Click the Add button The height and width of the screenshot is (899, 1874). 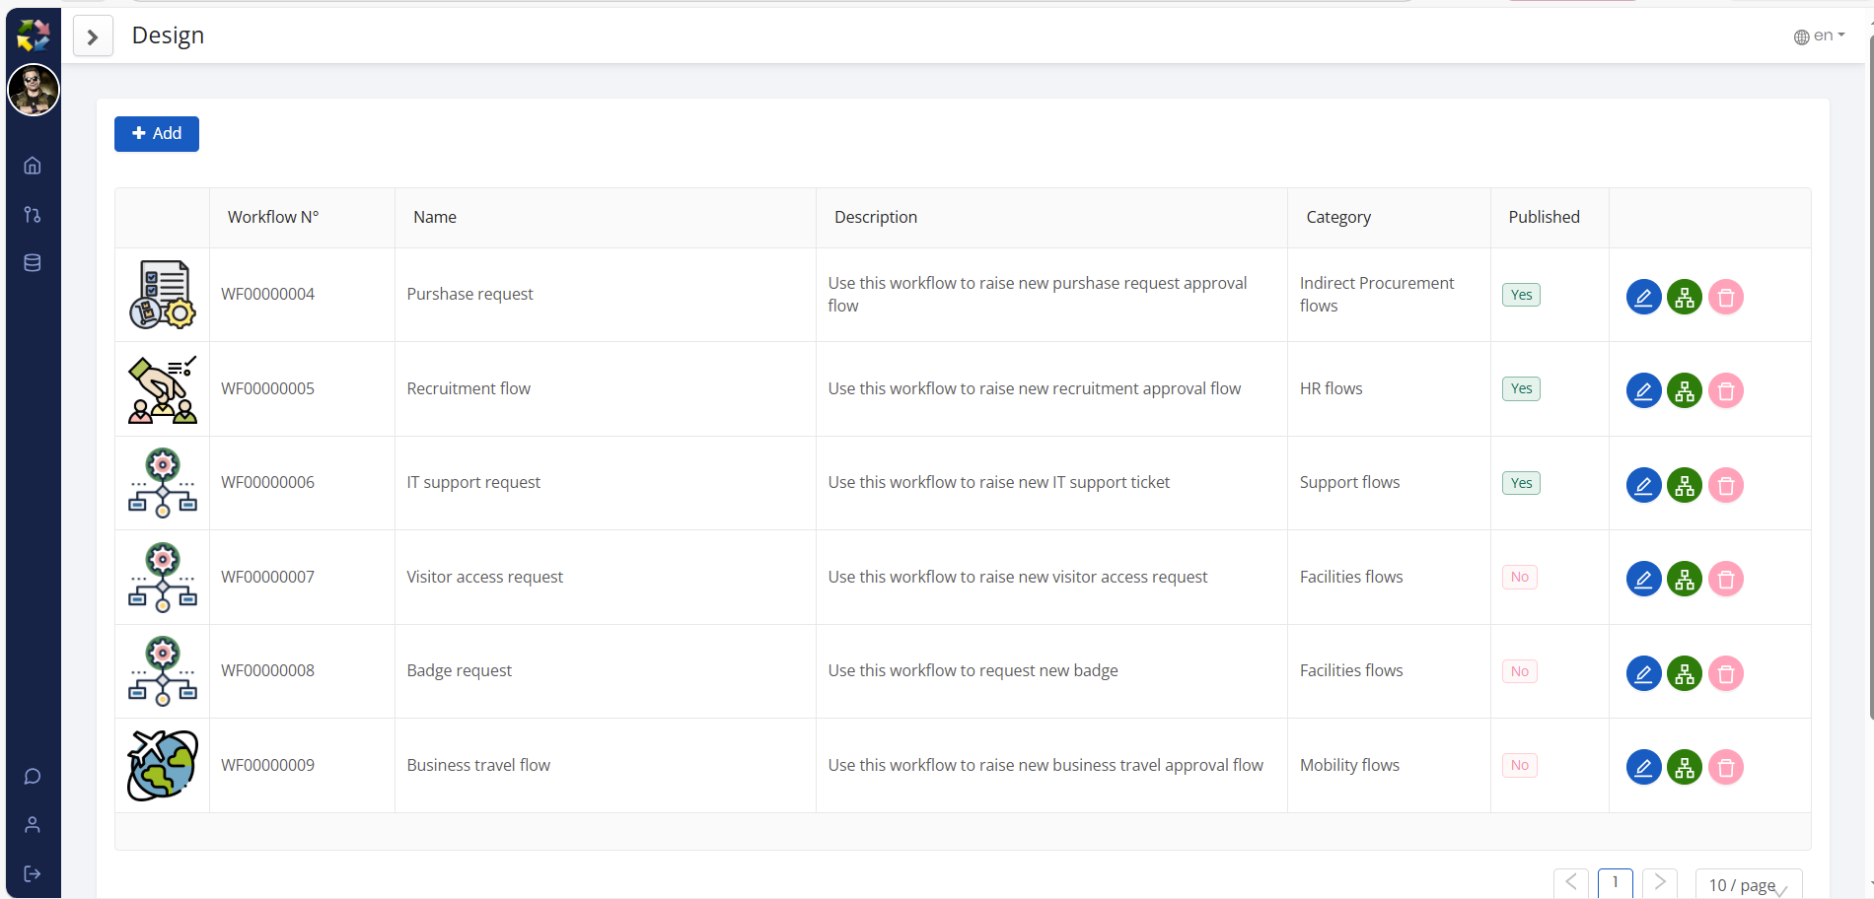[157, 134]
